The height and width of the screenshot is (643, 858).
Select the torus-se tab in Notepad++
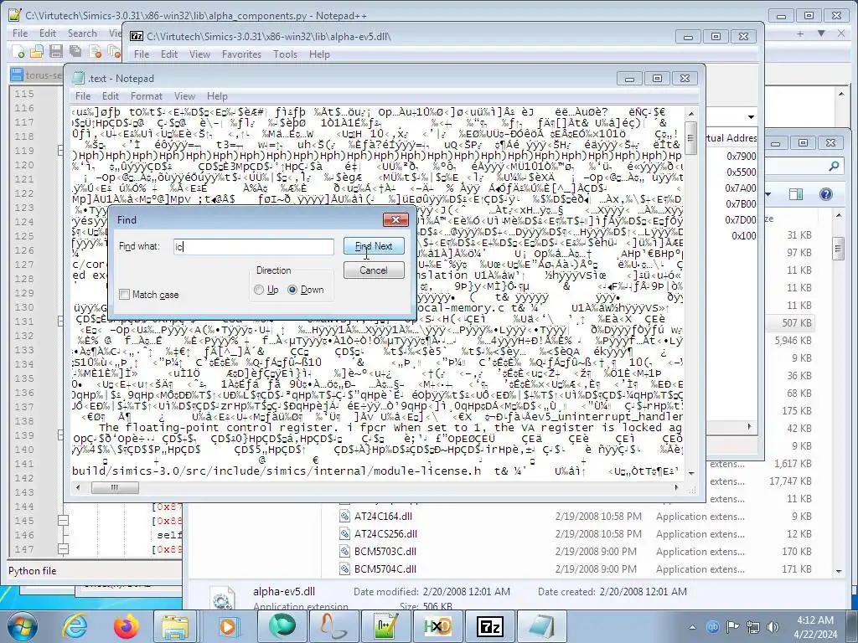pyautogui.click(x=36, y=75)
